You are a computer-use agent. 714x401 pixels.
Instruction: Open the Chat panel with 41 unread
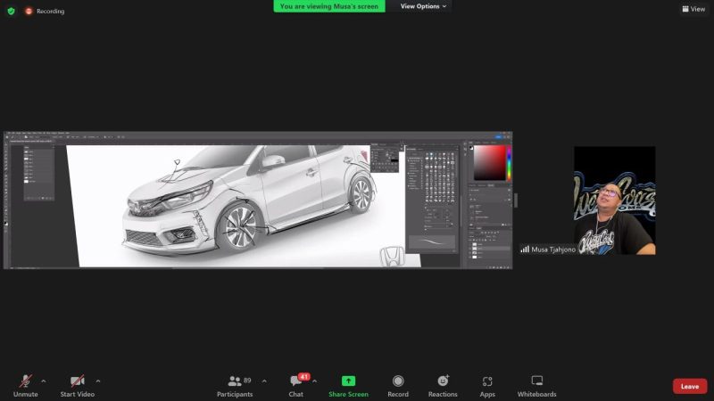pyautogui.click(x=295, y=381)
